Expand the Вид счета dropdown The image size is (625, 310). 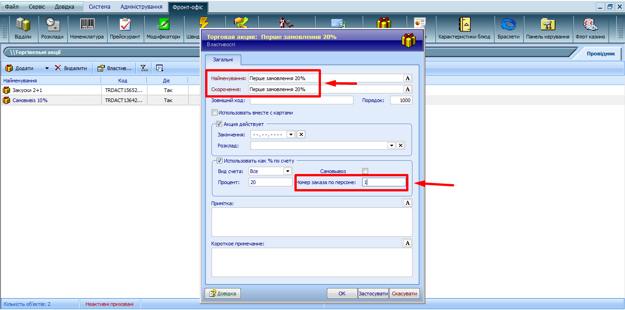click(288, 171)
